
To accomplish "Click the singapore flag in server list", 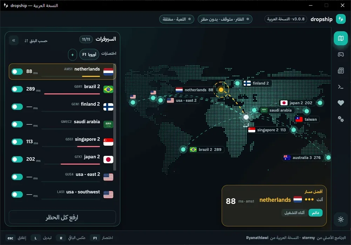I will click(x=108, y=142).
